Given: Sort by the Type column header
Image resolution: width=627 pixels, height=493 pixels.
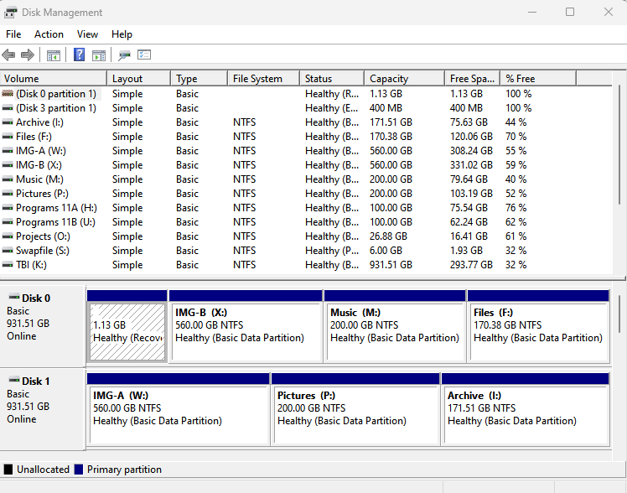Looking at the screenshot, I should point(199,79).
